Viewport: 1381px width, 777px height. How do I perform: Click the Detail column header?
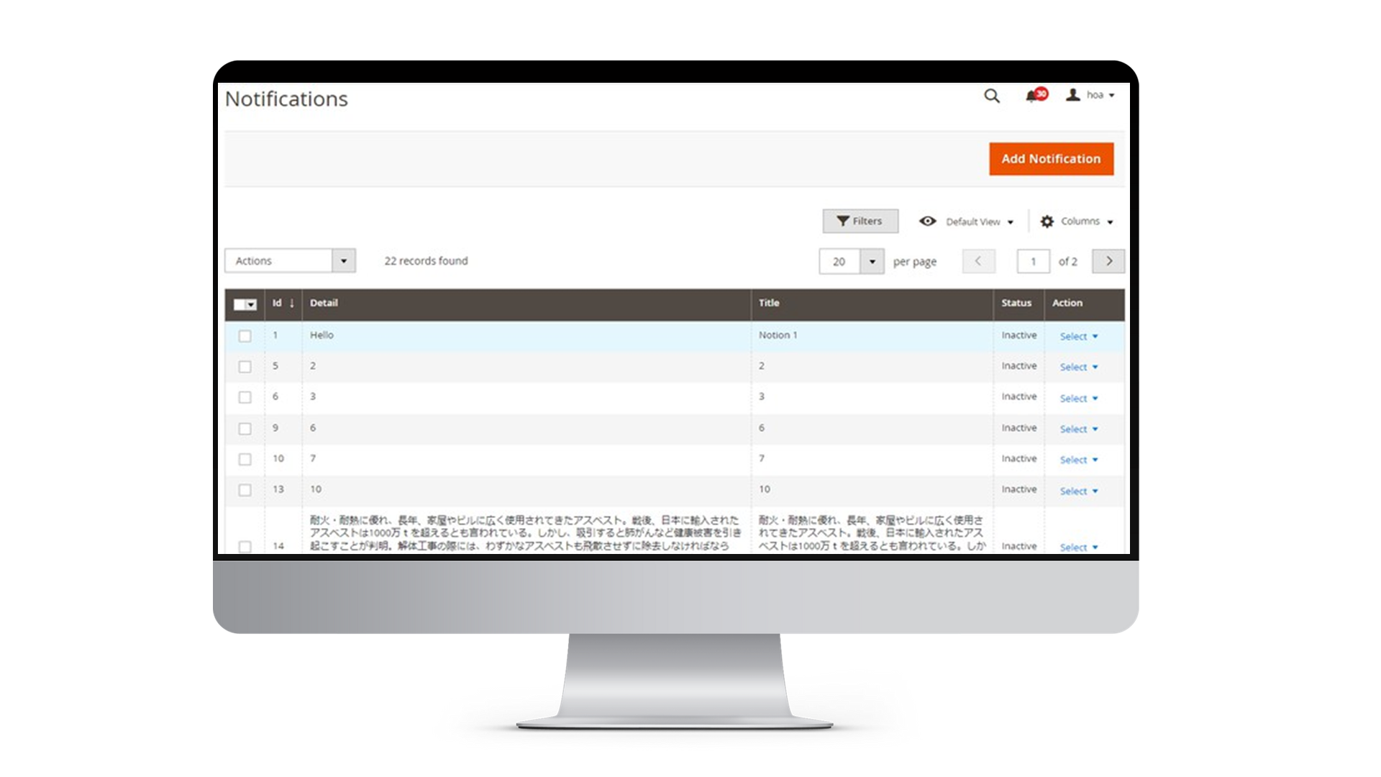tap(324, 303)
